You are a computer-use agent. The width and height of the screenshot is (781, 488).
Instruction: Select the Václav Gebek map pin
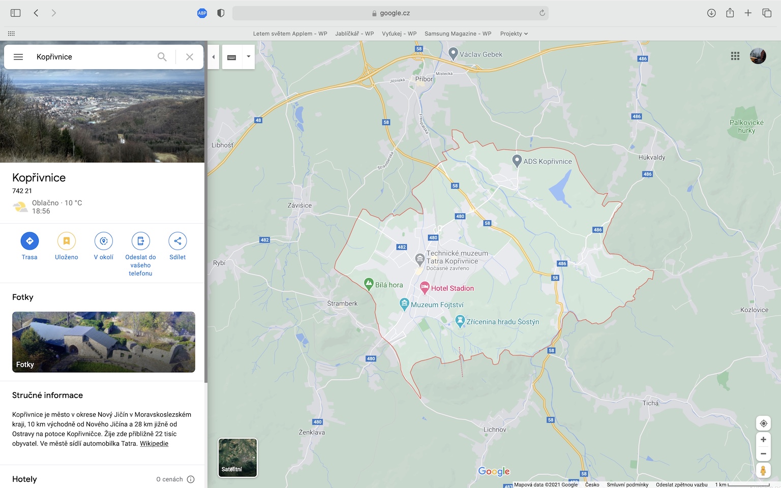pyautogui.click(x=453, y=53)
